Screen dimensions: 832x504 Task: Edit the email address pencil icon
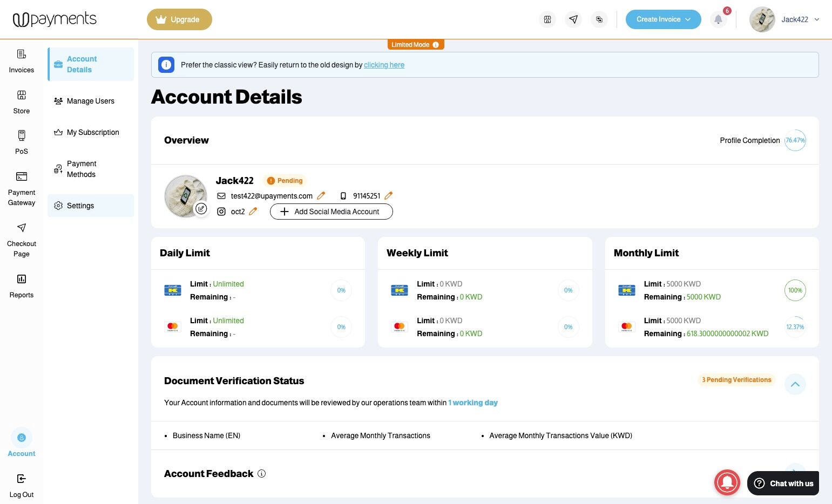(x=321, y=196)
